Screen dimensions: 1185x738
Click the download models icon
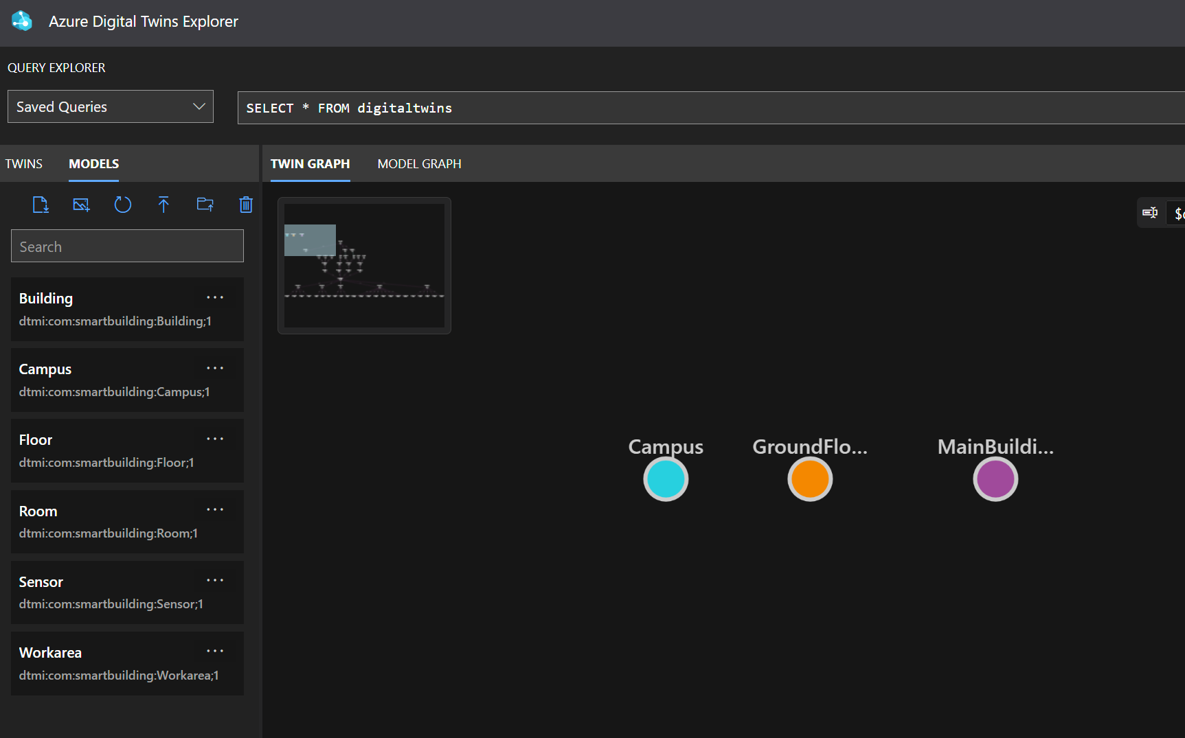click(x=41, y=205)
